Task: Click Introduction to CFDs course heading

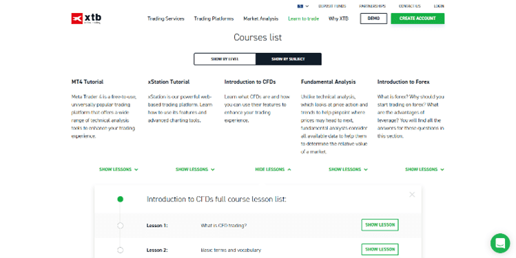Action: coord(250,82)
